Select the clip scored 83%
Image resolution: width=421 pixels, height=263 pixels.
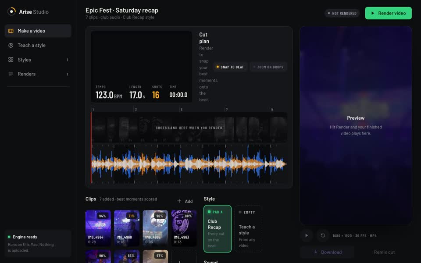[127, 256]
